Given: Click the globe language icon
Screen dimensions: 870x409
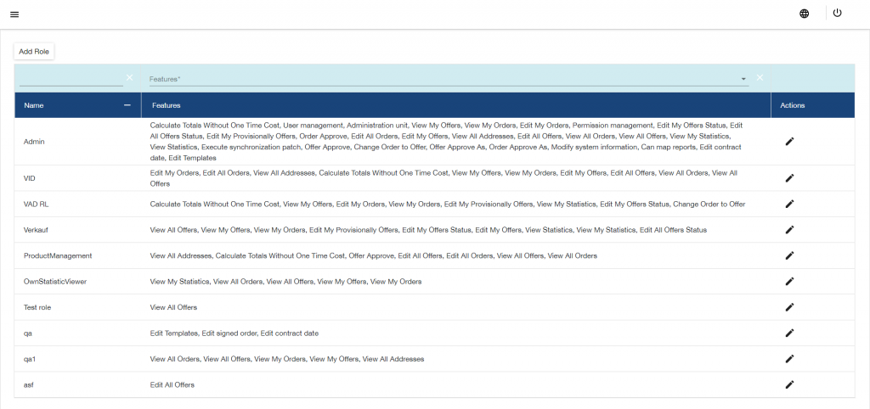Looking at the screenshot, I should coord(804,14).
